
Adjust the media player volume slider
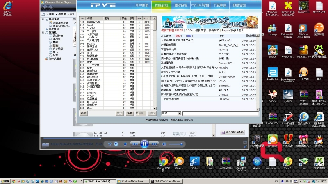(177, 144)
